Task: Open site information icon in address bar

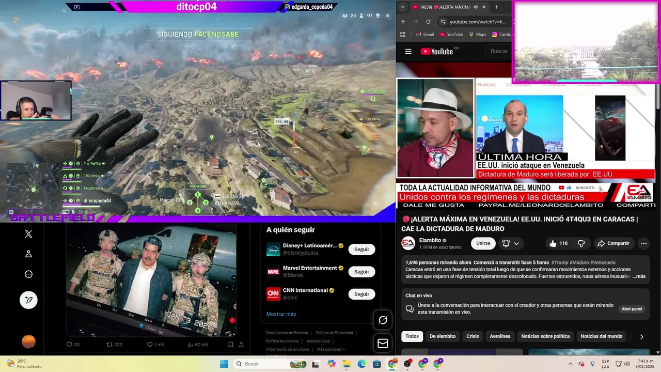Action: 443,22
